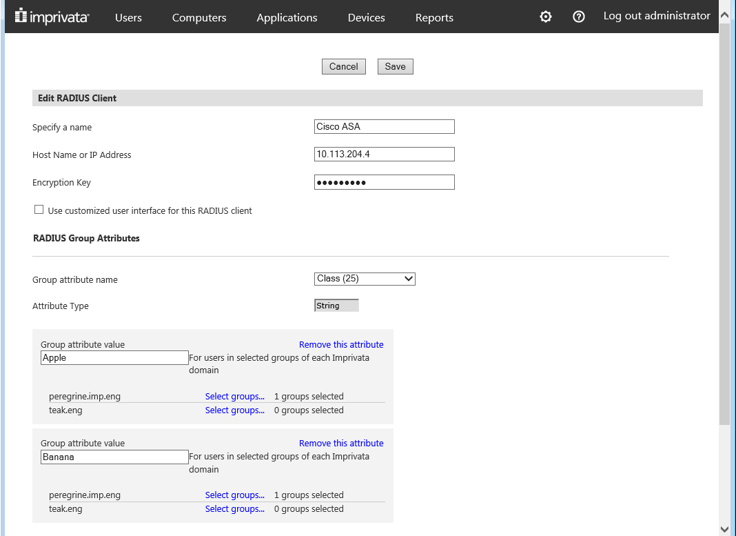
Task: Open the help question mark icon
Action: point(579,17)
